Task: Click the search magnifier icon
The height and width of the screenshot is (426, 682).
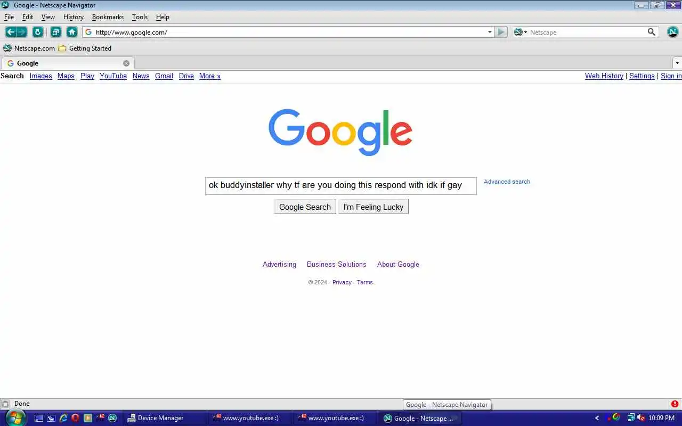Action: coord(652,32)
